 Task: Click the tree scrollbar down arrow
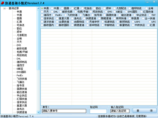[38, 112]
